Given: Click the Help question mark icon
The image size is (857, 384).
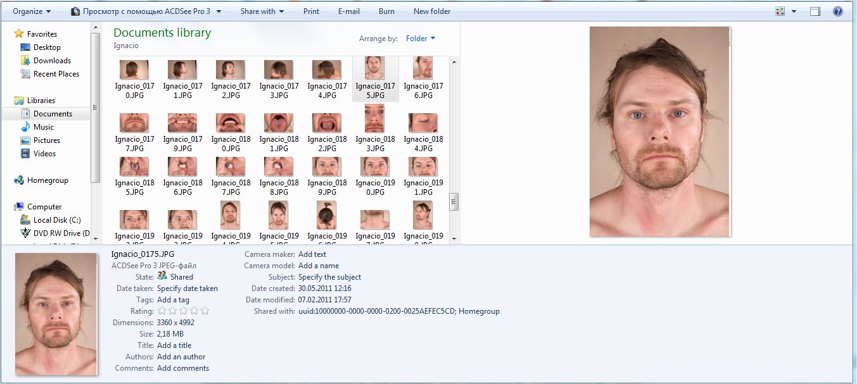Looking at the screenshot, I should [837, 11].
